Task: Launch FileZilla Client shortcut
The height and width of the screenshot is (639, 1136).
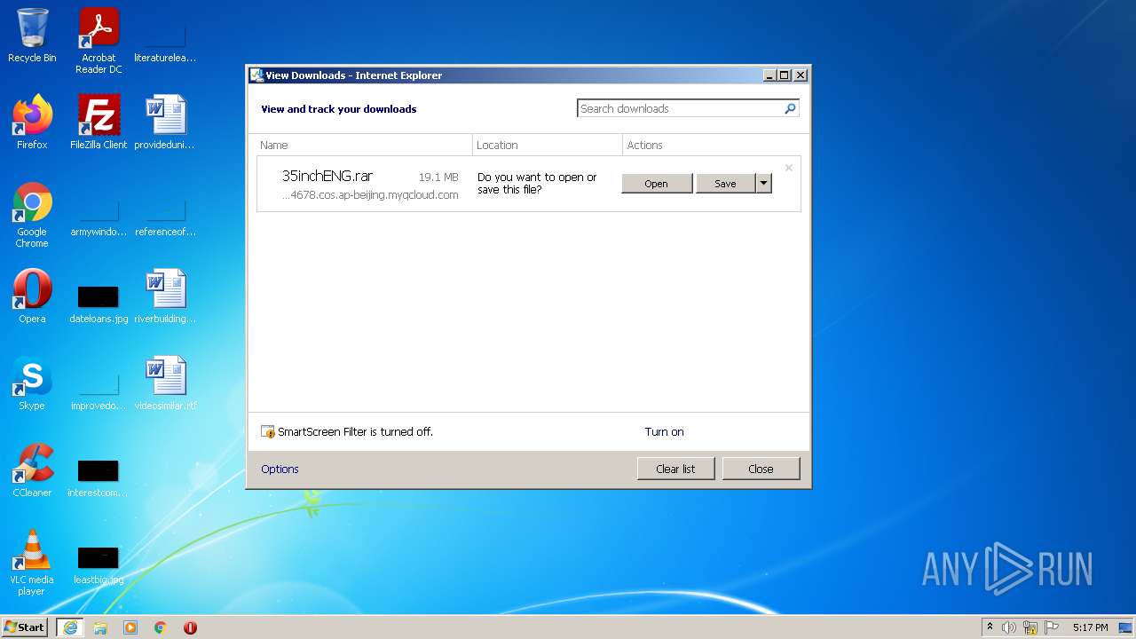Action: [x=99, y=122]
